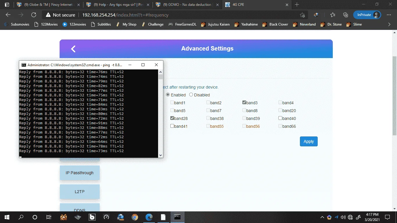The height and width of the screenshot is (223, 397).
Task: Open My Shop bookmark
Action: pyautogui.click(x=126, y=24)
